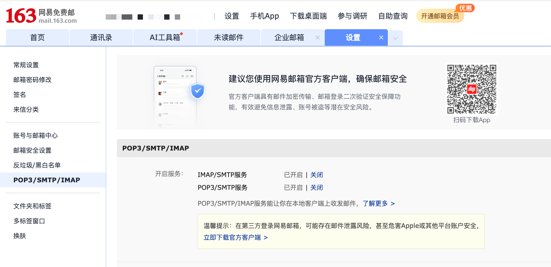
Task: Go to the 未读邮件 tab
Action: [x=229, y=37]
